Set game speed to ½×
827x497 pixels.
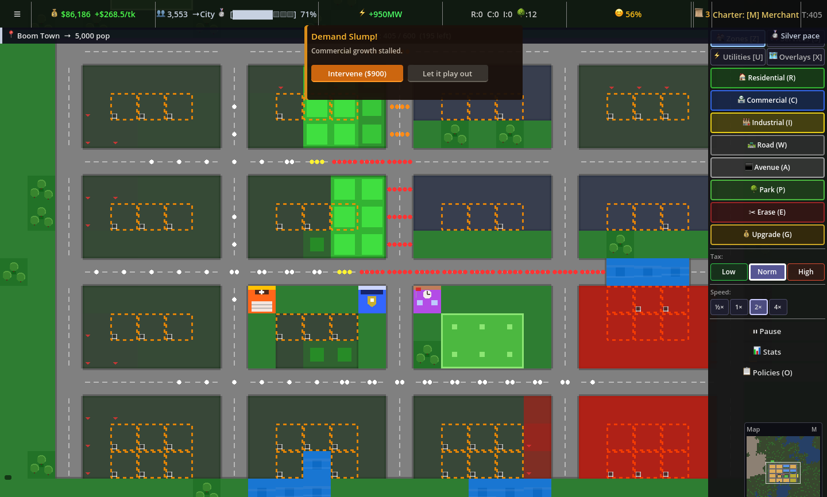point(720,307)
